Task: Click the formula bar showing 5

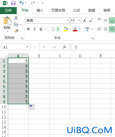Action: pos(93,47)
